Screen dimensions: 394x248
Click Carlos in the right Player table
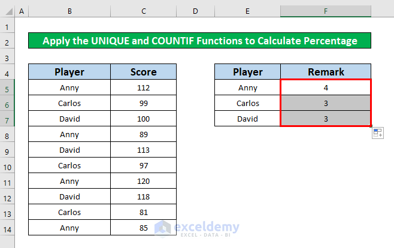pos(247,104)
